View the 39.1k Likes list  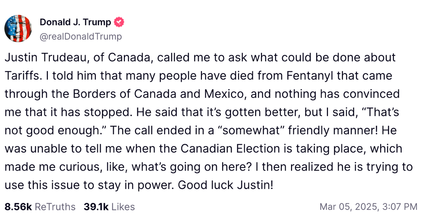tap(109, 207)
